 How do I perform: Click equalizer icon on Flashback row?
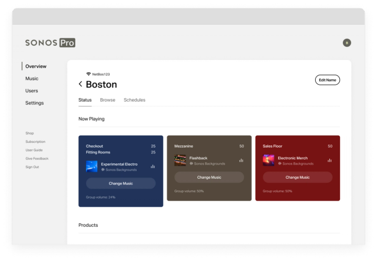pyautogui.click(x=241, y=160)
